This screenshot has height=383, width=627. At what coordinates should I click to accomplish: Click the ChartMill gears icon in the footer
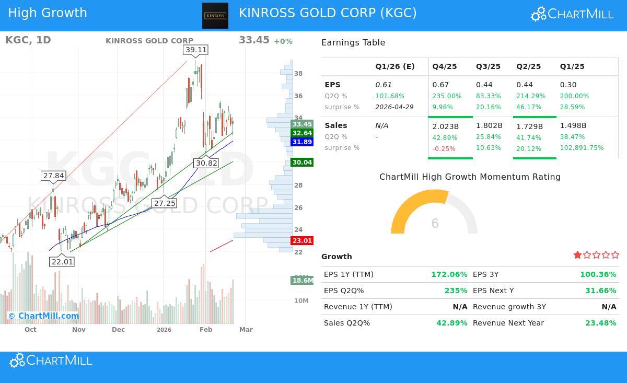pos(16,361)
